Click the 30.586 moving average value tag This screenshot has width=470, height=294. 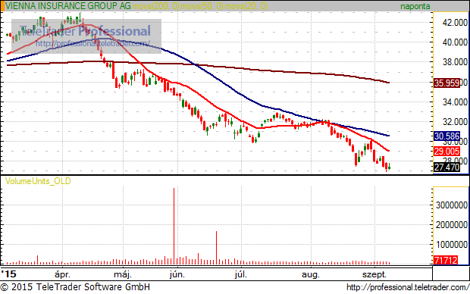(446, 136)
